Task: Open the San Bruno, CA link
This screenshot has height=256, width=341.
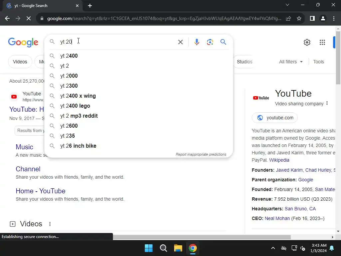Action: click(300, 209)
